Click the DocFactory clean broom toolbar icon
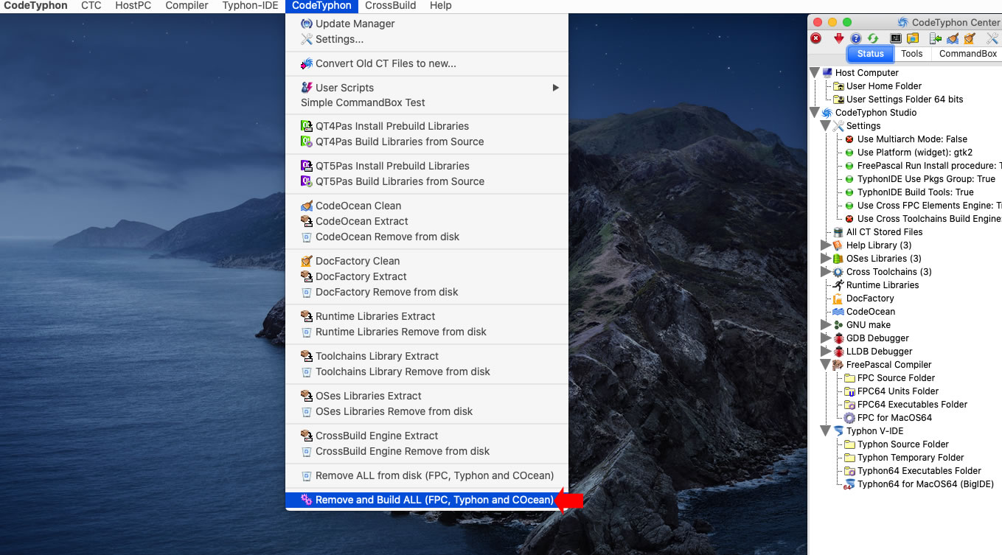1002x555 pixels. click(970, 38)
